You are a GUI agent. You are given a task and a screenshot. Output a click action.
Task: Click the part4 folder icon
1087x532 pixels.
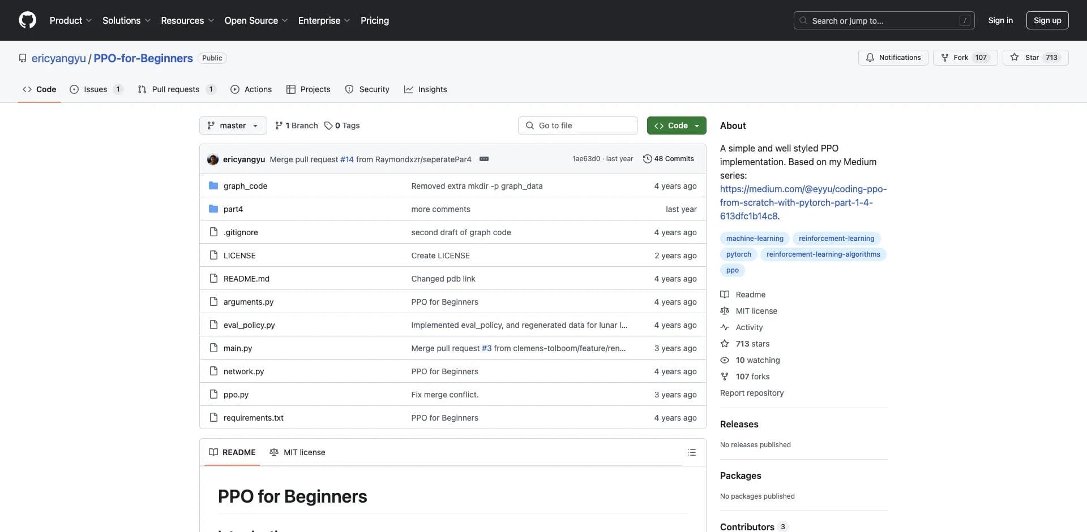(213, 209)
